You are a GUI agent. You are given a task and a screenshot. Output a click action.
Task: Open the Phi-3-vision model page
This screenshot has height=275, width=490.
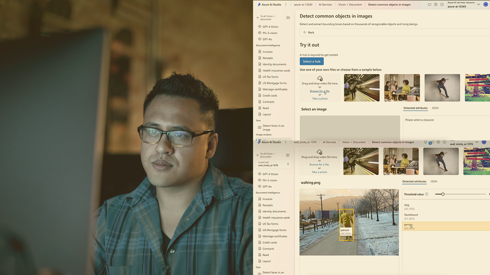(271, 33)
